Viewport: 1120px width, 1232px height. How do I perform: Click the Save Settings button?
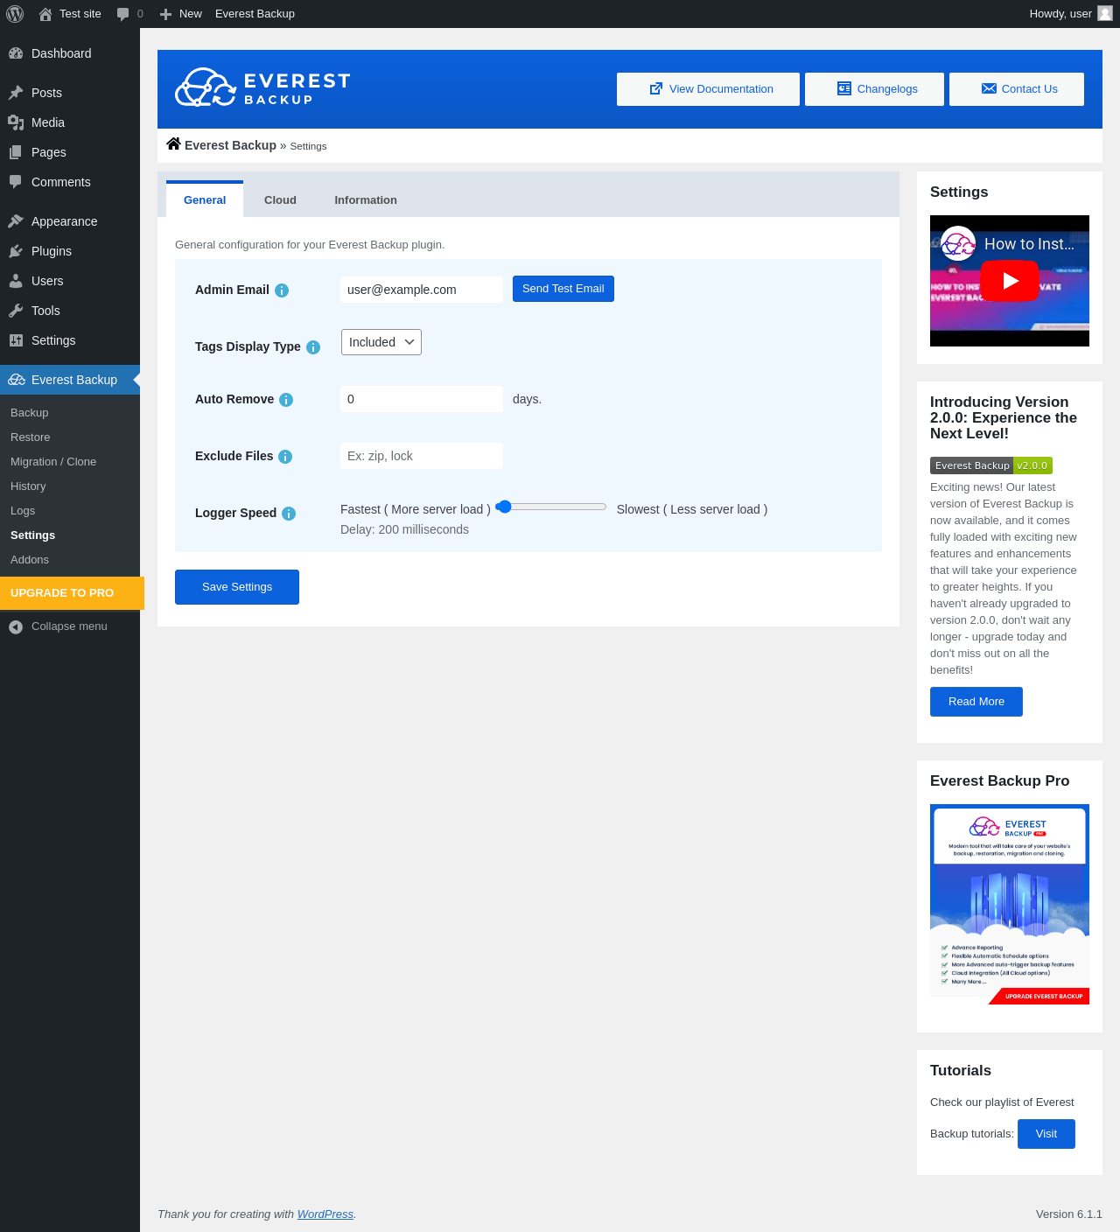[x=237, y=587]
